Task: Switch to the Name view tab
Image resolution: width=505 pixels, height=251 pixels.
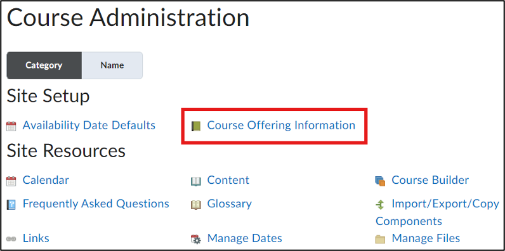Action: (x=112, y=65)
